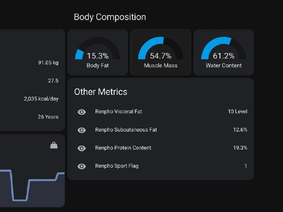Click the 2,035 kcal/day value

41,99
